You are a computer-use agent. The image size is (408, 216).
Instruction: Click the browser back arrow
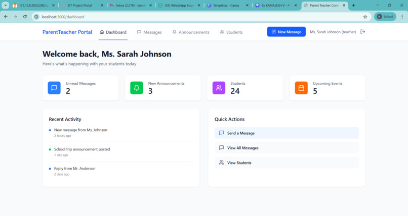[6, 17]
